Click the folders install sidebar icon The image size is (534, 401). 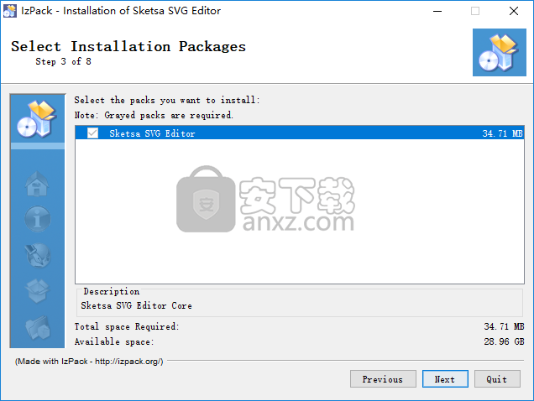[38, 327]
